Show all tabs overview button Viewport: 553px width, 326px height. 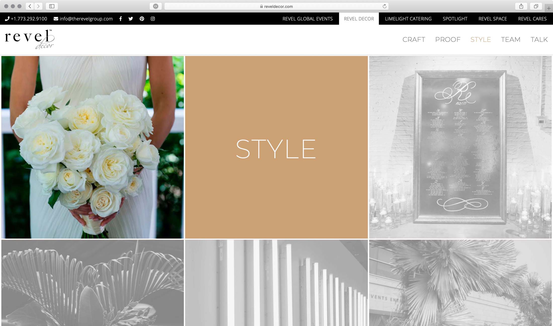(536, 6)
